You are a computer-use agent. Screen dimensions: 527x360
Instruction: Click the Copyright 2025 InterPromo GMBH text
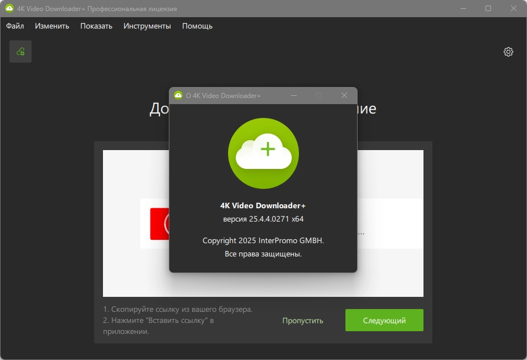click(x=263, y=241)
